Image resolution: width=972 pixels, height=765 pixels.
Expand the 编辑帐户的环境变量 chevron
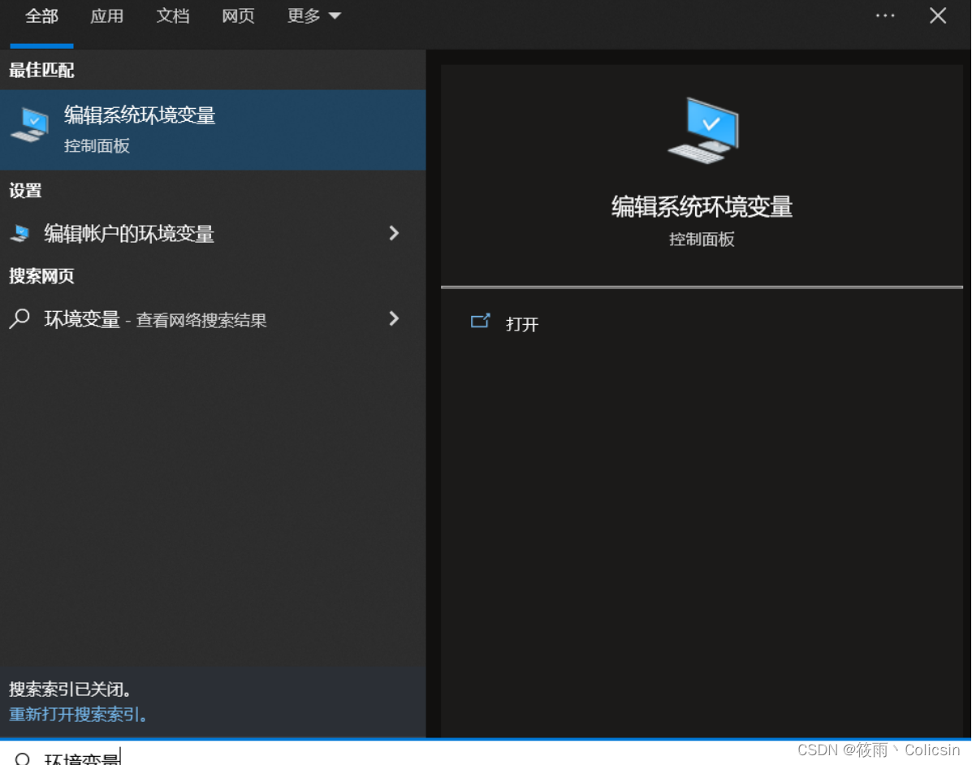(394, 234)
